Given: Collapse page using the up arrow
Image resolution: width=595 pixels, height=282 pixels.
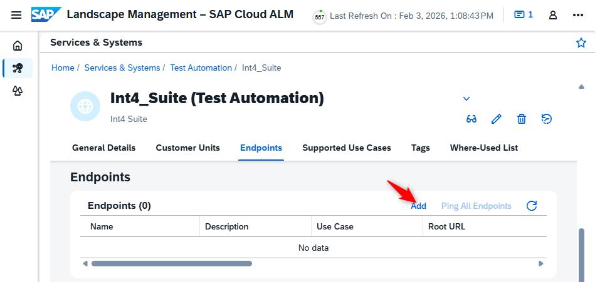Looking at the screenshot, I should 581,87.
